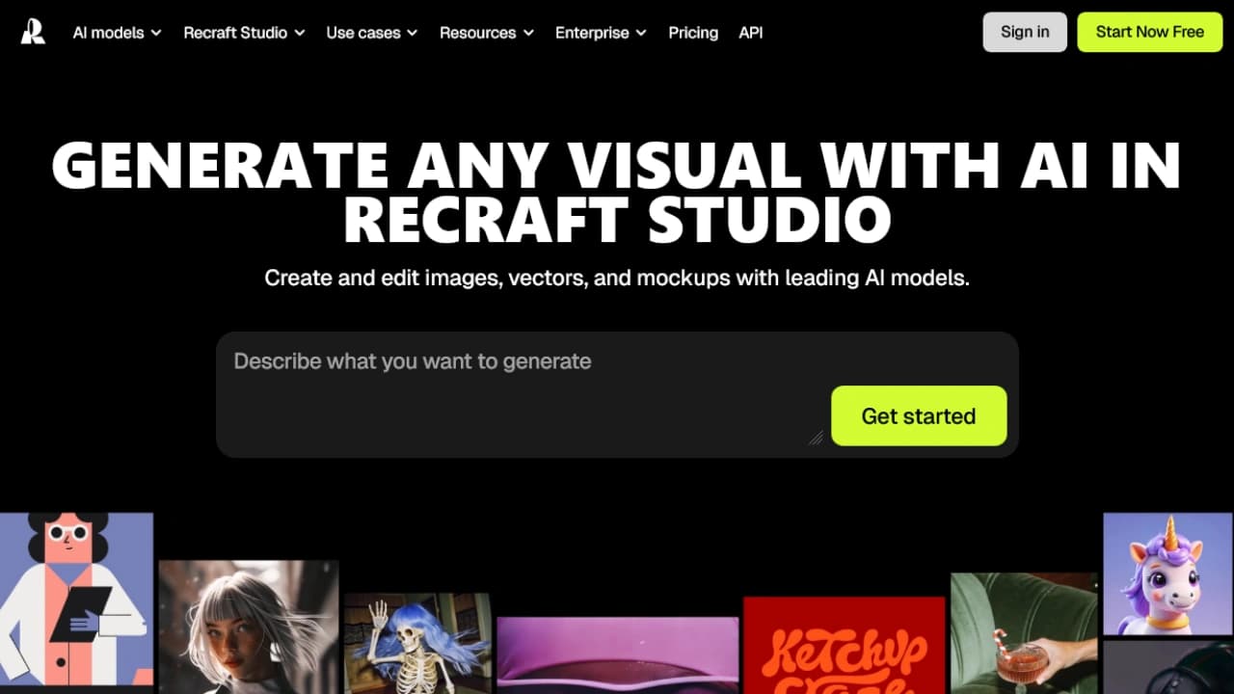This screenshot has height=694, width=1234.
Task: Click the Get started button
Action: point(918,416)
